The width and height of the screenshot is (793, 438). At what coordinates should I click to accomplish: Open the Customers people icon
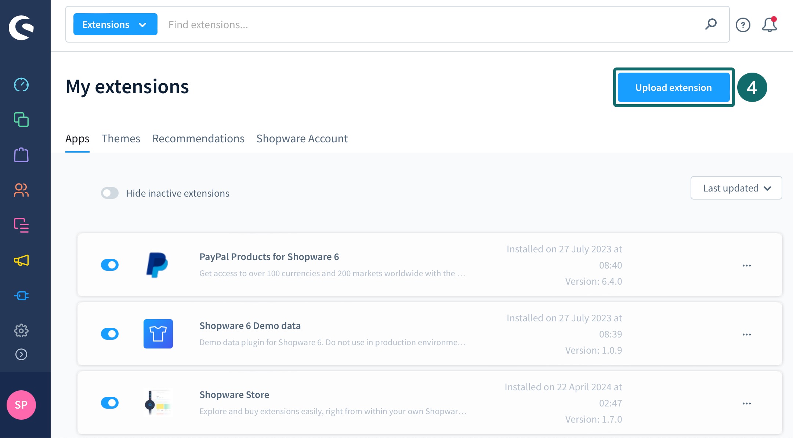coord(21,190)
